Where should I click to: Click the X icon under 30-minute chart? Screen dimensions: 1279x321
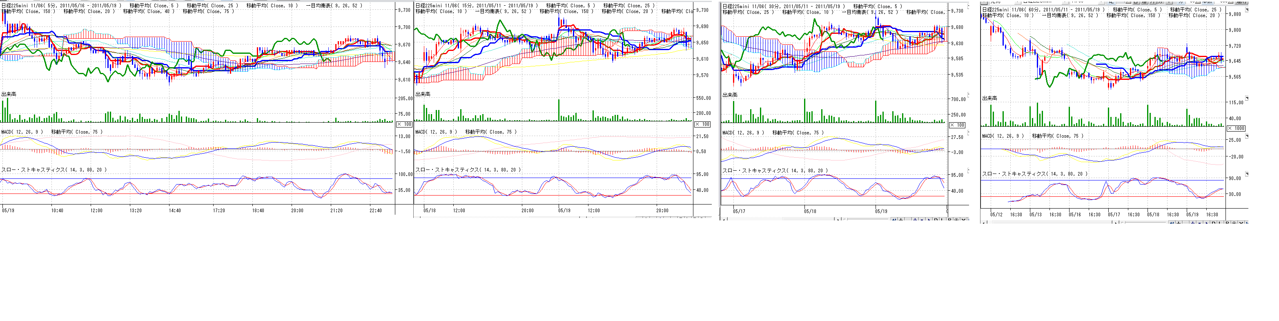pyautogui.click(x=963, y=220)
